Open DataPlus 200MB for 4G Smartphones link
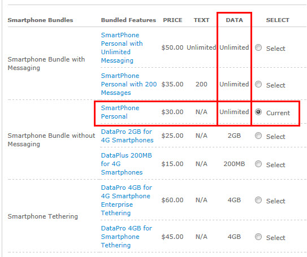Image resolution: width=307 pixels, height=257 pixels. pyautogui.click(x=127, y=164)
